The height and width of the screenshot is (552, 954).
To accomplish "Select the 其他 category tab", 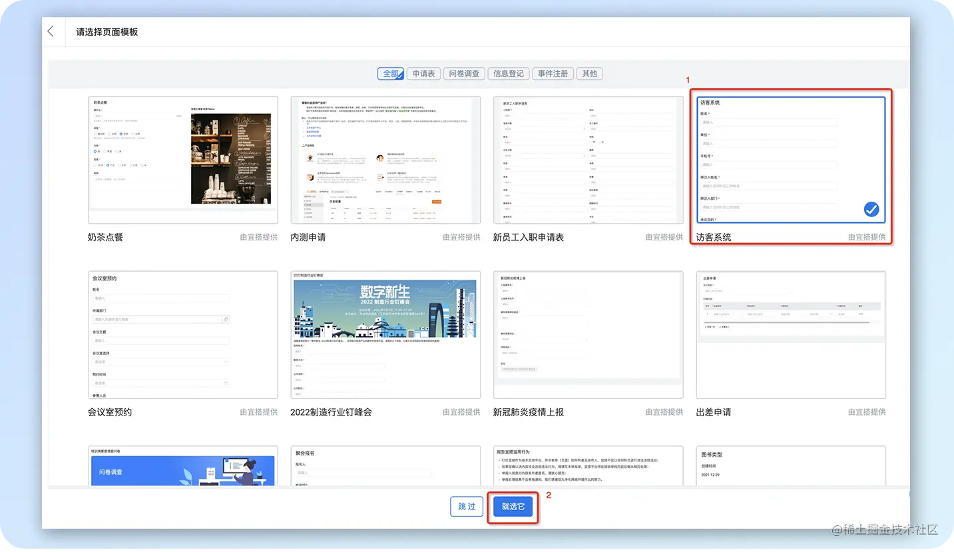I will 590,73.
